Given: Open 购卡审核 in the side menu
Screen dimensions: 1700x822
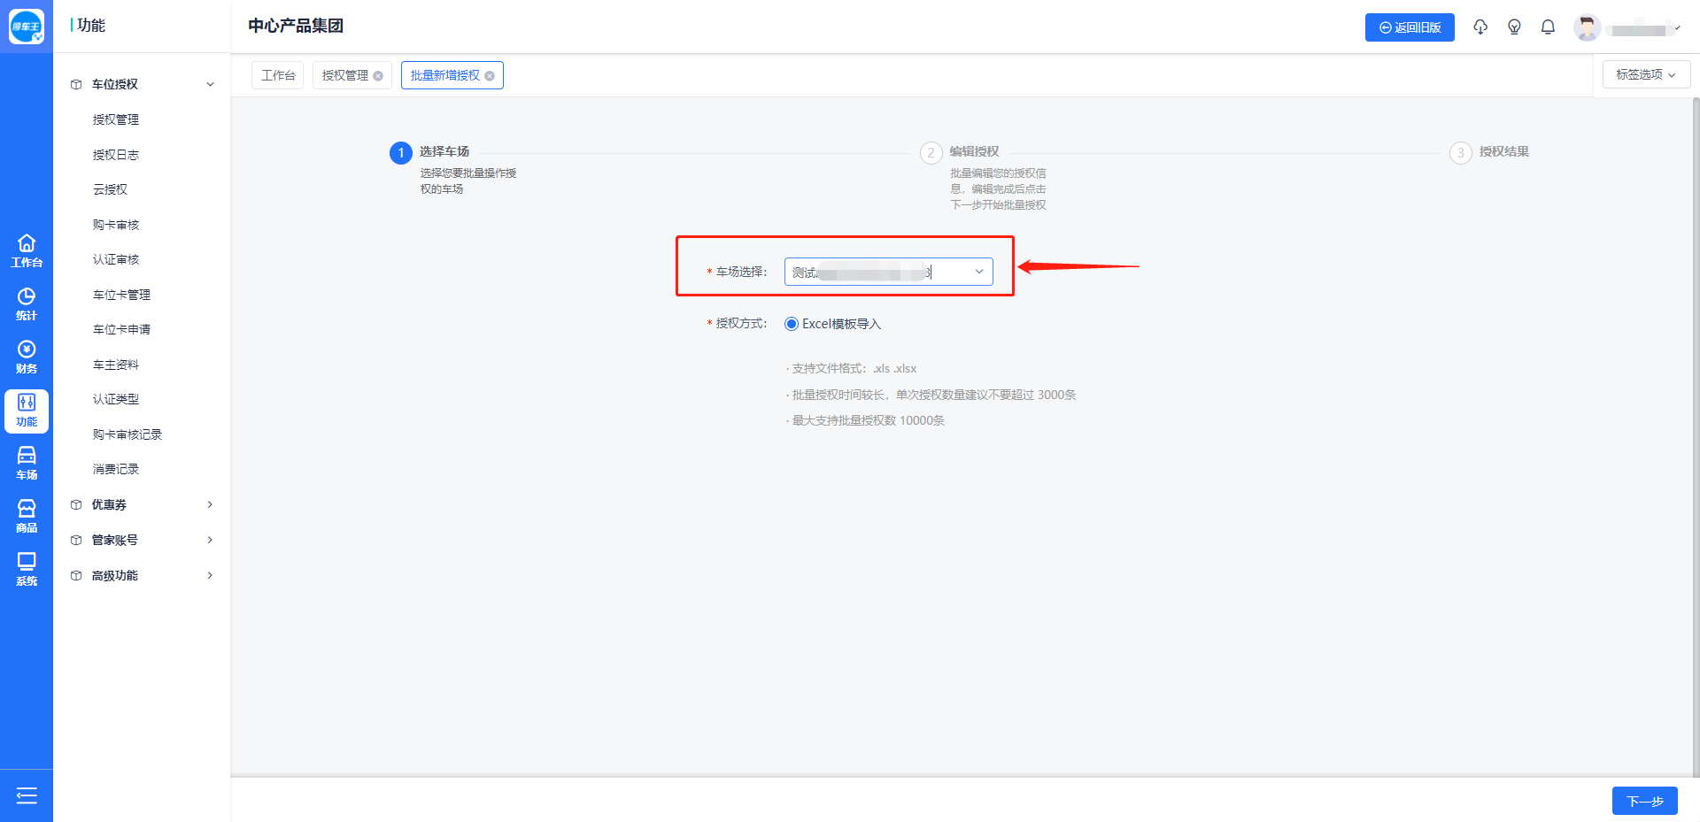Looking at the screenshot, I should (x=116, y=225).
